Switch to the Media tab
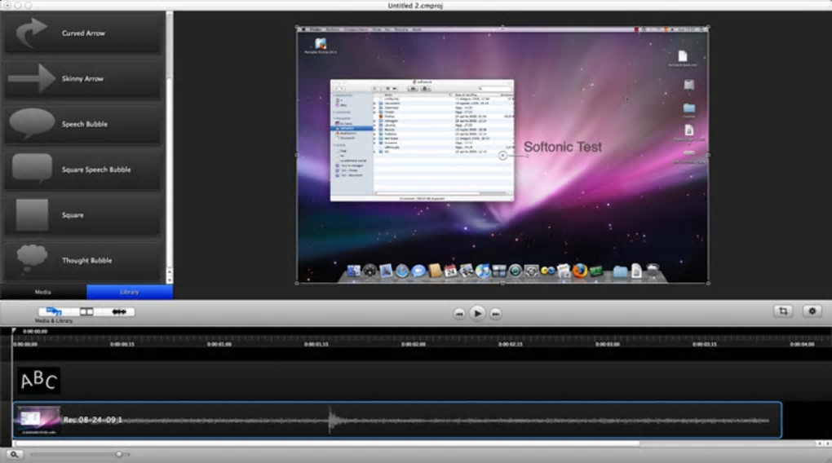The image size is (832, 463). pos(43,292)
